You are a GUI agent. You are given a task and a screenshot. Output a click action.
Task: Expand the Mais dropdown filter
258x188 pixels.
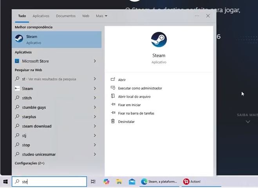[101, 16]
